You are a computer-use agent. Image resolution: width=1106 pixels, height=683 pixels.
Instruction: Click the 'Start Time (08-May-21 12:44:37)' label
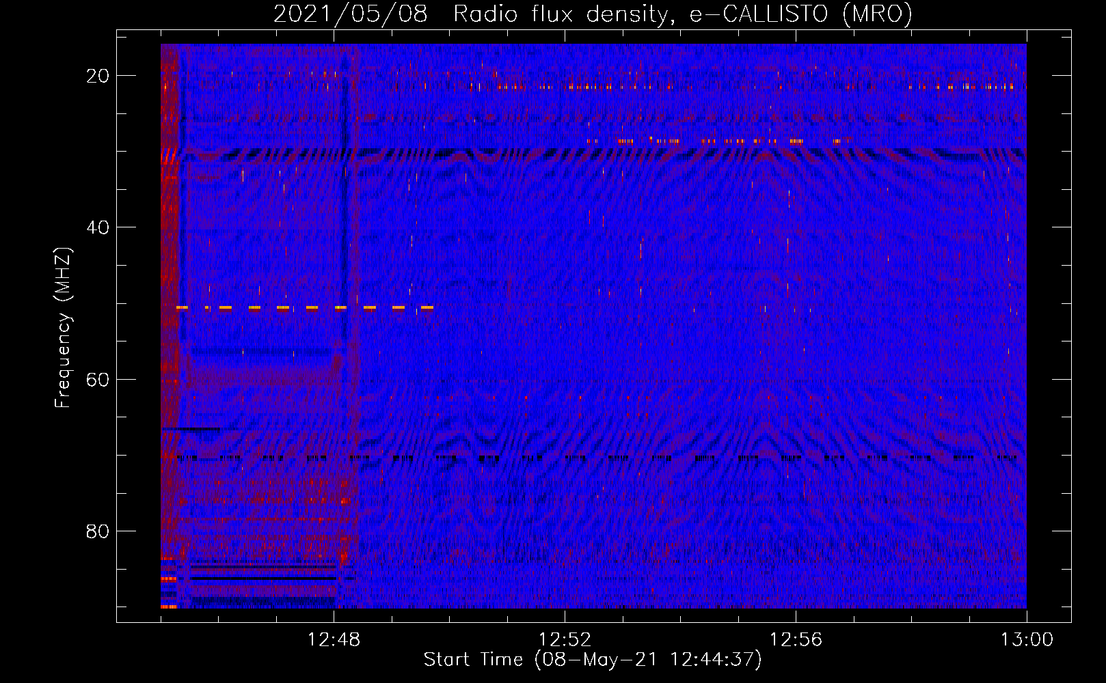tap(593, 660)
